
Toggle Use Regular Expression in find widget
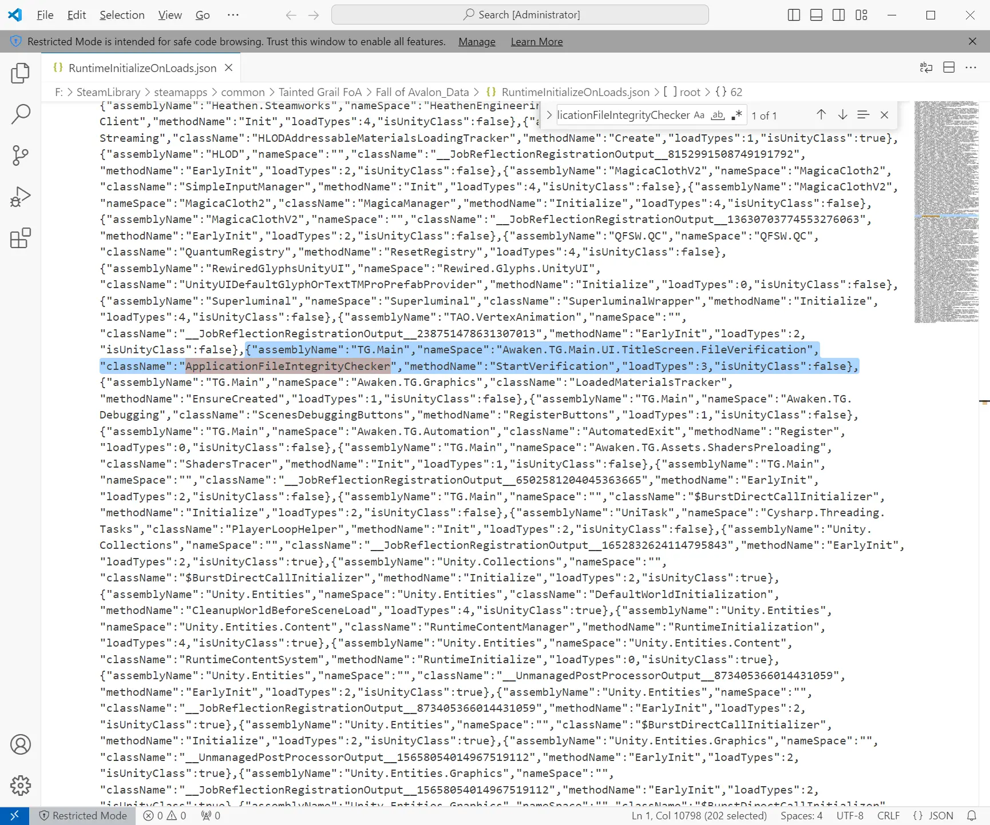coord(736,115)
